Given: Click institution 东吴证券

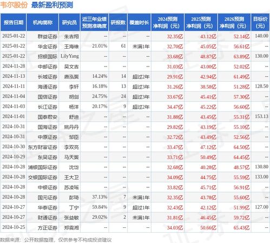Looking at the screenshot, I should coord(48,157).
